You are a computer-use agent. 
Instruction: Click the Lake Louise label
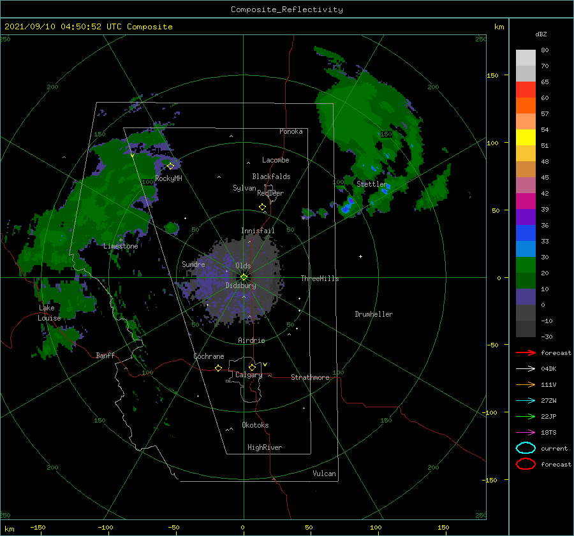tap(49, 313)
